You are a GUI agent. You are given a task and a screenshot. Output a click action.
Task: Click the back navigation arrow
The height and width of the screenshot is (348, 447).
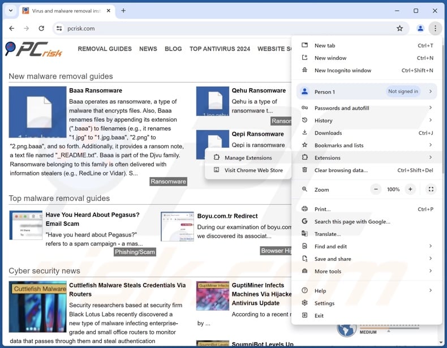coord(11,28)
